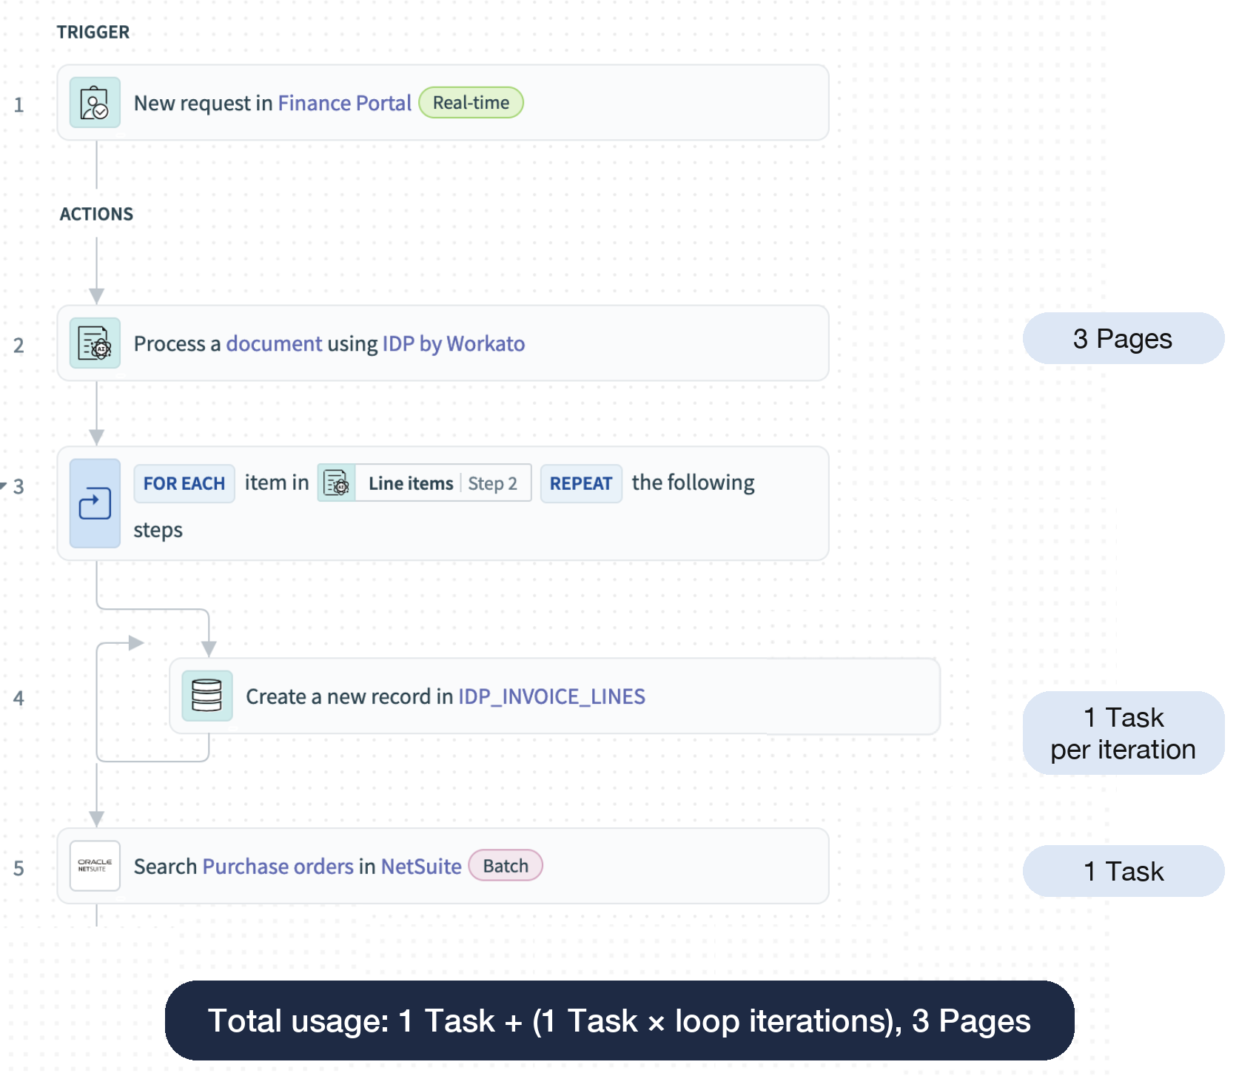Open the Finance Portal link
The width and height of the screenshot is (1239, 1076).
click(x=344, y=103)
